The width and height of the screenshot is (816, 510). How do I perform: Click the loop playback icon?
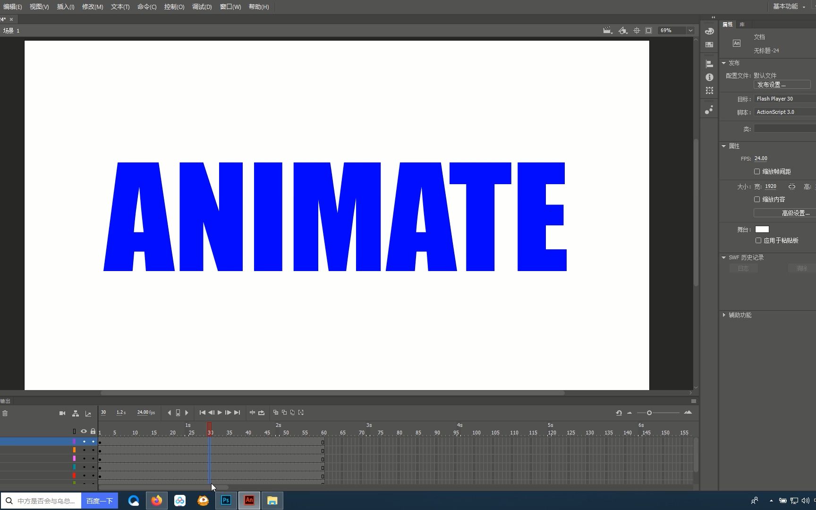(261, 412)
